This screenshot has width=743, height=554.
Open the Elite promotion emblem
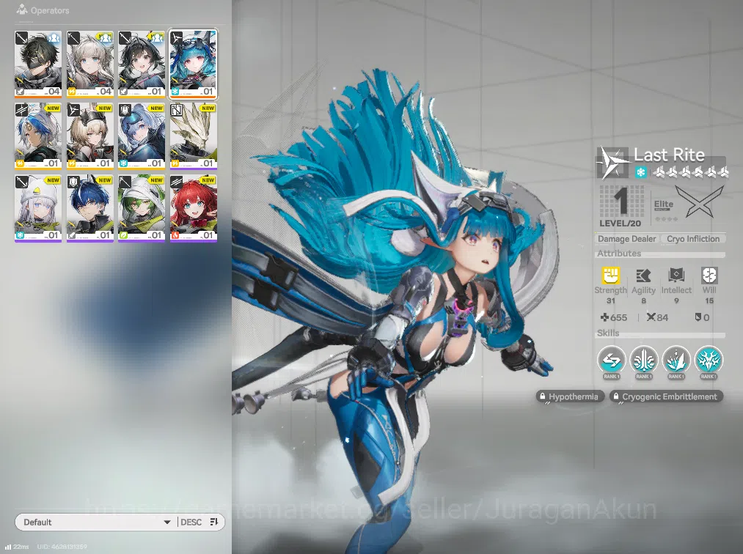700,202
